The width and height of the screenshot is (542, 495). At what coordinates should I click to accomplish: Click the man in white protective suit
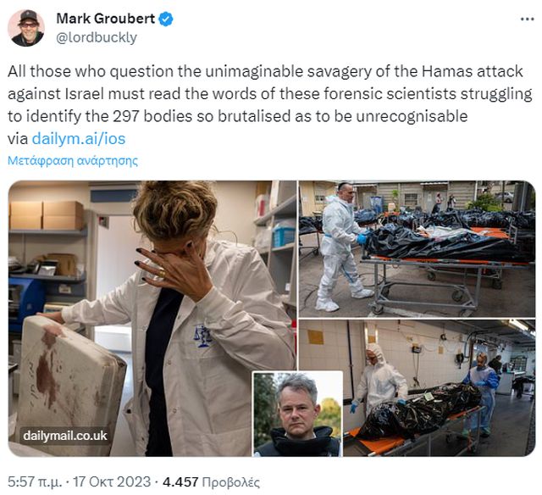(x=340, y=247)
